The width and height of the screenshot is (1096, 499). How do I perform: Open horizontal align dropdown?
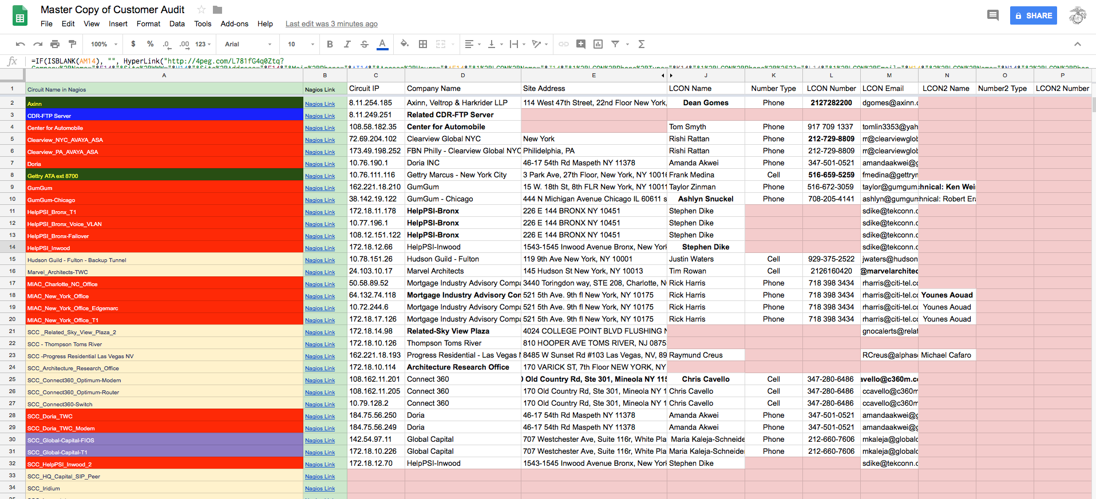[x=473, y=44]
